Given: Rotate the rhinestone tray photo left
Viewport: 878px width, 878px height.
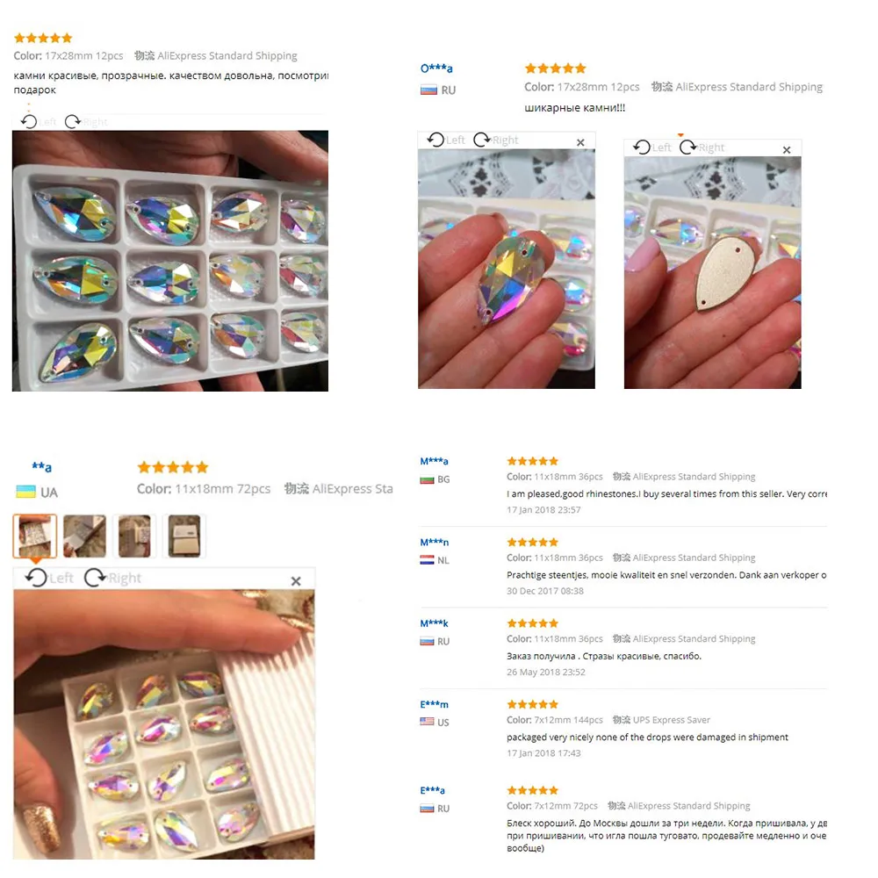Looking at the screenshot, I should pyautogui.click(x=39, y=121).
